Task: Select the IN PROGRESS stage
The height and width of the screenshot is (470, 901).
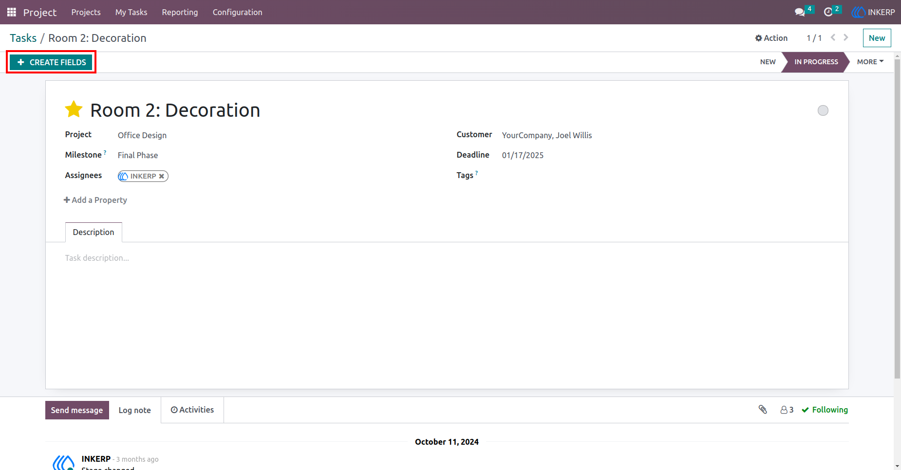Action: point(816,62)
